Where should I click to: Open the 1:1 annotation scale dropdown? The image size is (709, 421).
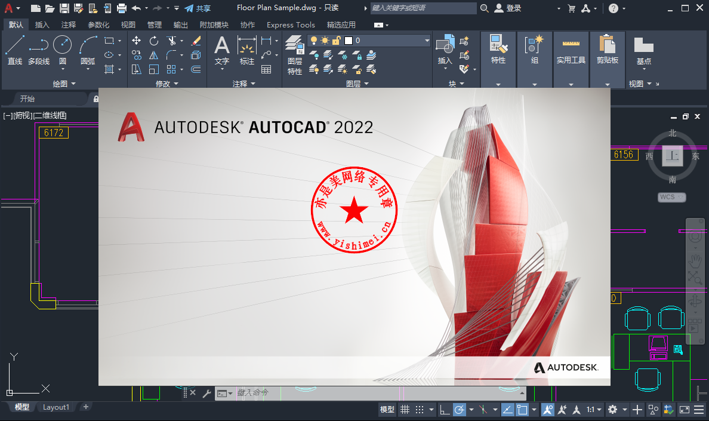coord(594,410)
